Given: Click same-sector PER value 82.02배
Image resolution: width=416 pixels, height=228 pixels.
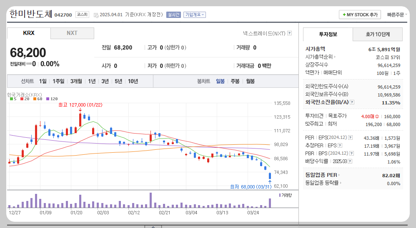Looking at the screenshot, I should tap(391, 176).
